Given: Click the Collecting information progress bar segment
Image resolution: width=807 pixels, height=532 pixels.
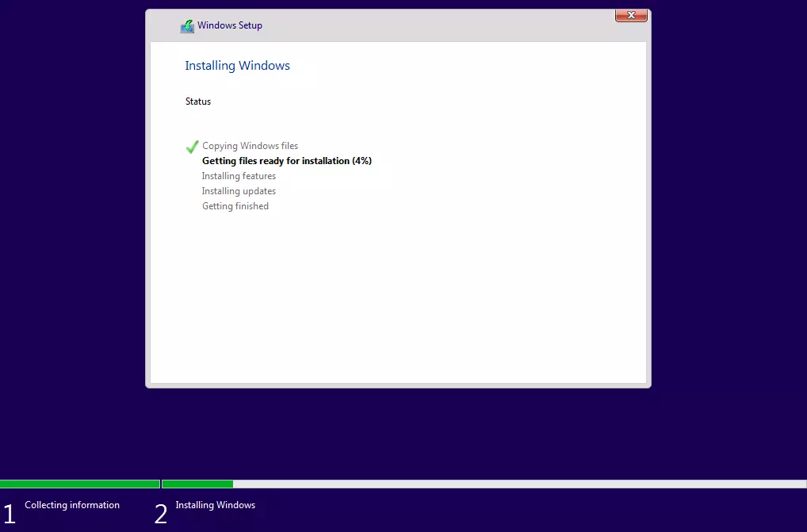Looking at the screenshot, I should (80, 484).
